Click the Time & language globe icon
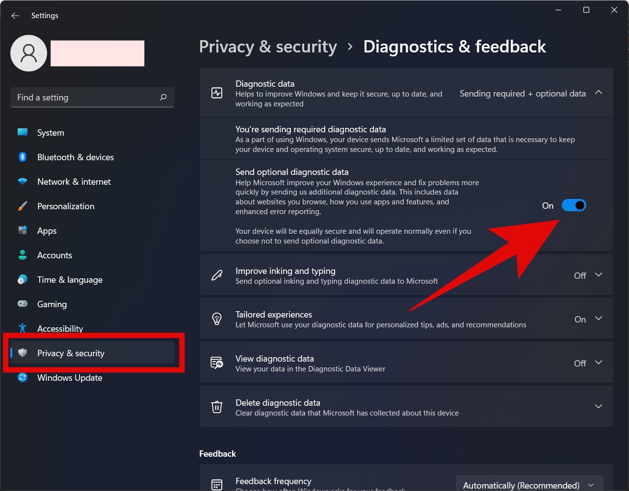629x491 pixels. click(23, 279)
